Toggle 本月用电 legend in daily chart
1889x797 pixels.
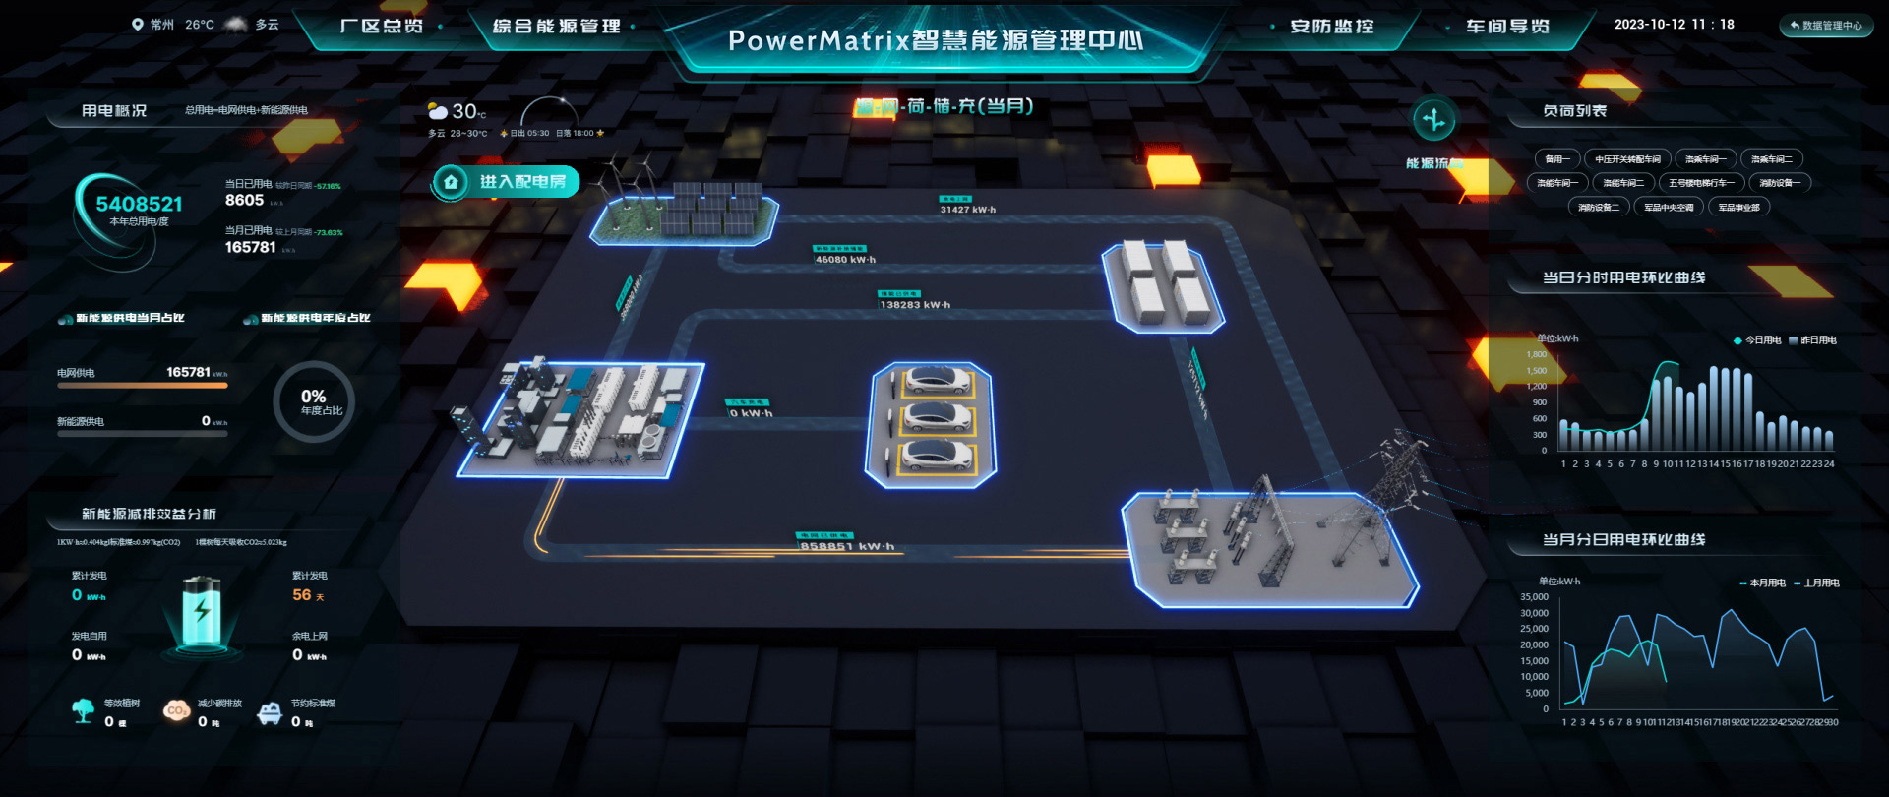pos(1762,583)
